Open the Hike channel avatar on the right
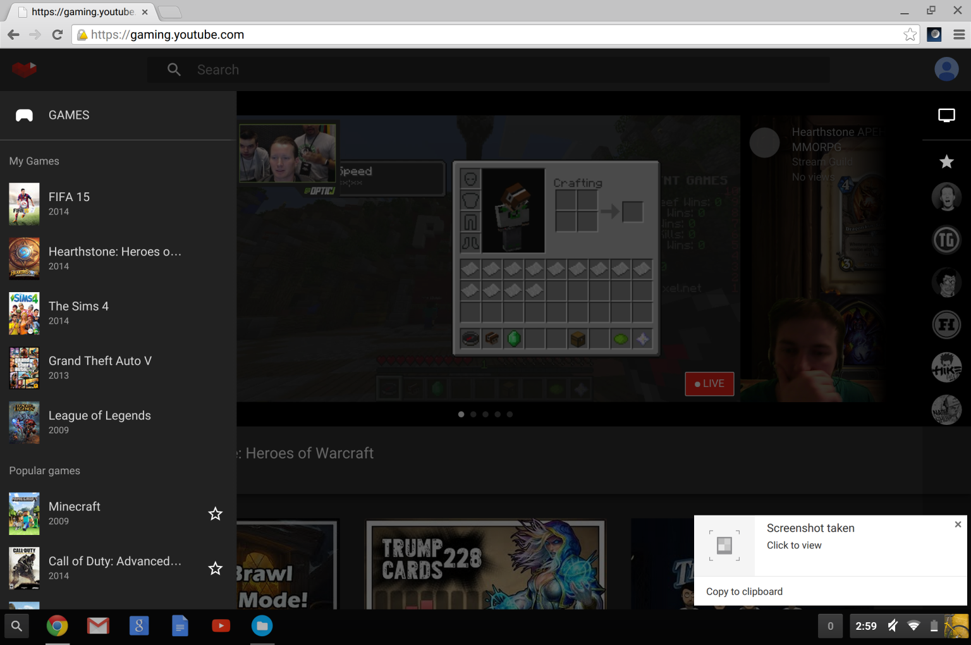971x645 pixels. pos(946,367)
